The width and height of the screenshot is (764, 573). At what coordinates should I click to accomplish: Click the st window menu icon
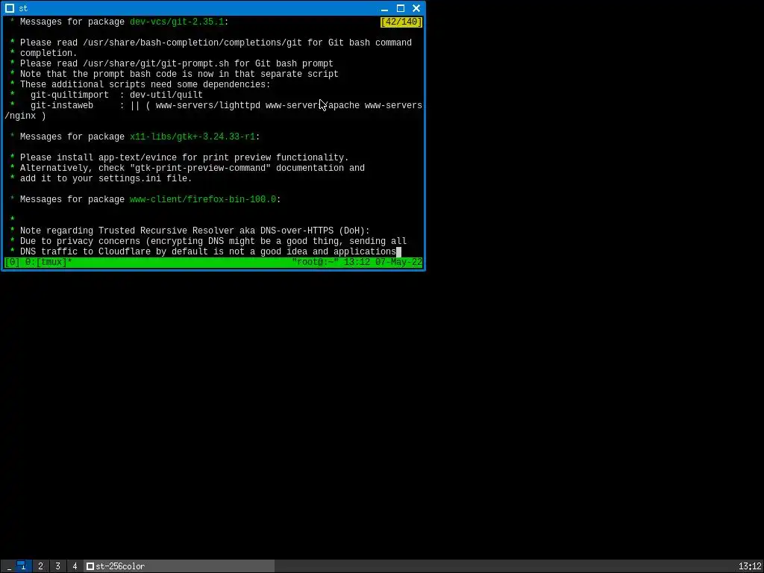9,8
